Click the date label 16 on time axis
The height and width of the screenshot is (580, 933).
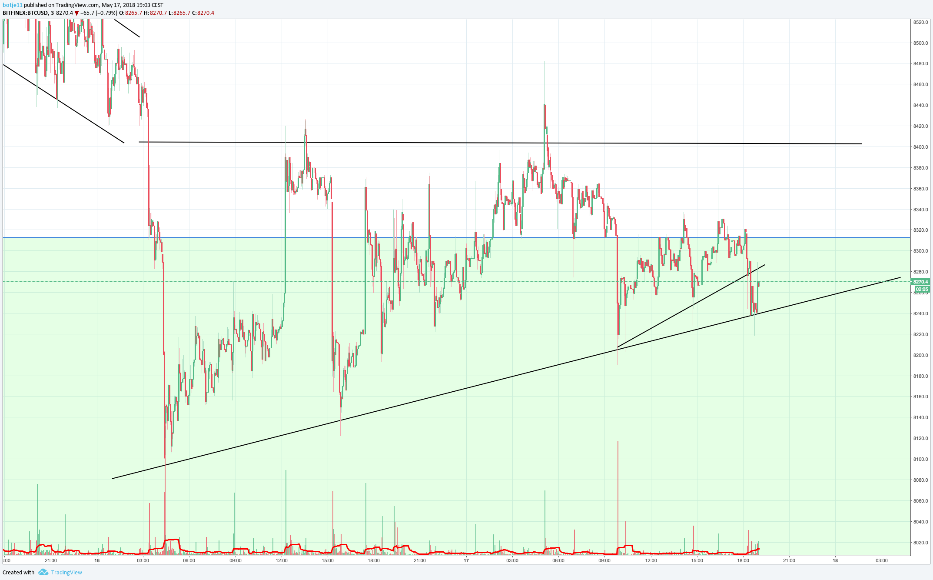(x=97, y=560)
